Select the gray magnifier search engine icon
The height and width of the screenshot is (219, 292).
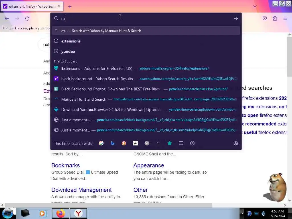point(147,143)
